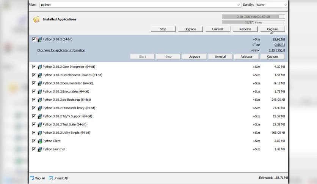This screenshot has width=317, height=184.
Task: Click the Python Launcher icon
Action: click(x=39, y=149)
